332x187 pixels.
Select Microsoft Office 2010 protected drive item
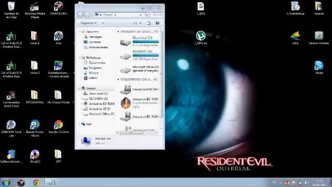point(140,69)
